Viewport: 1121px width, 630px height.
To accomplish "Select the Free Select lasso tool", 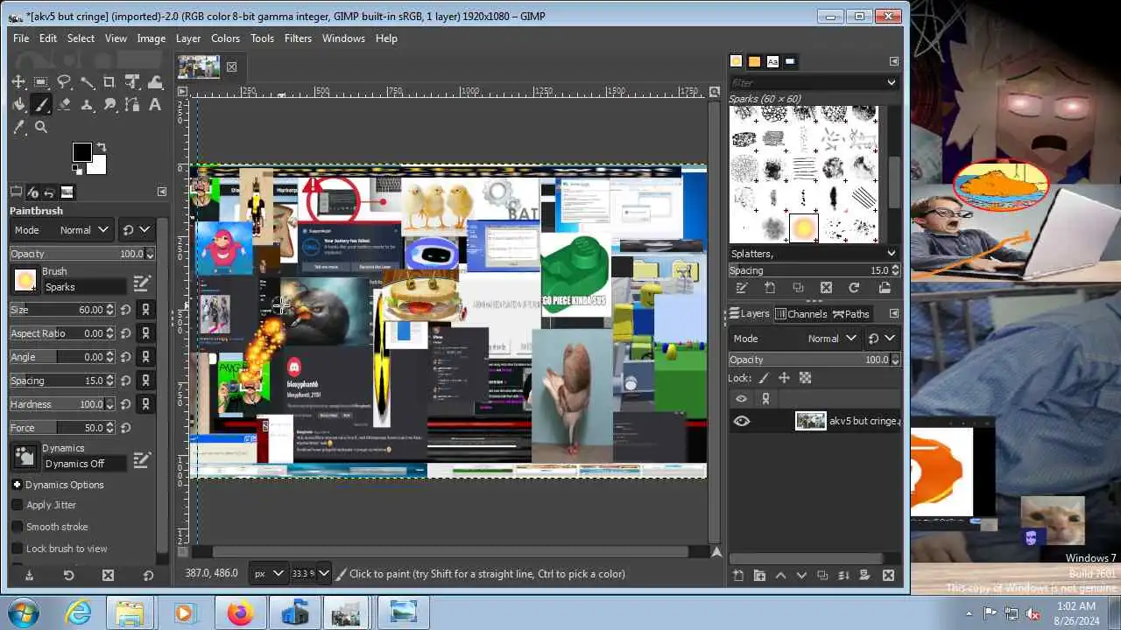I will click(64, 82).
